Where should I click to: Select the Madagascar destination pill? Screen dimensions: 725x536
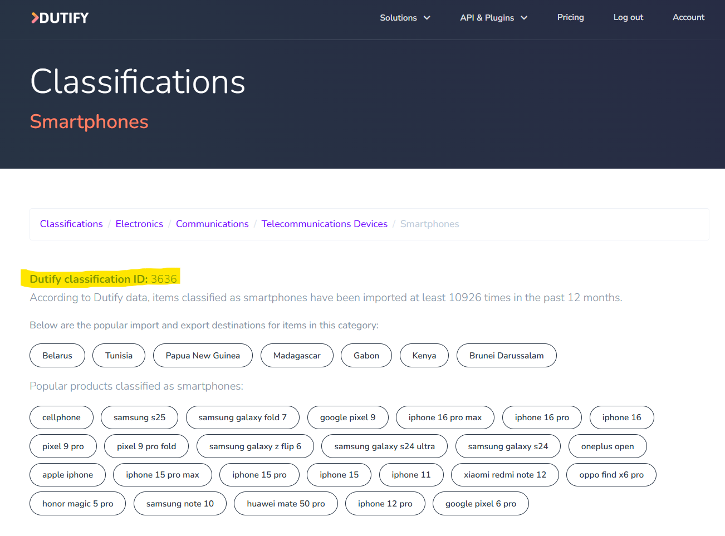pos(297,356)
